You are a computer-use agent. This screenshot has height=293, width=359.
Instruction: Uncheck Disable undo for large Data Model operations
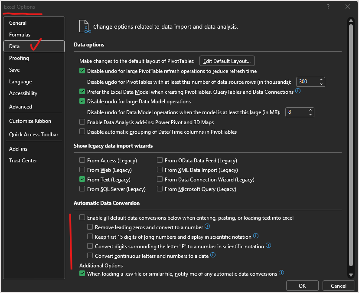coord(82,101)
